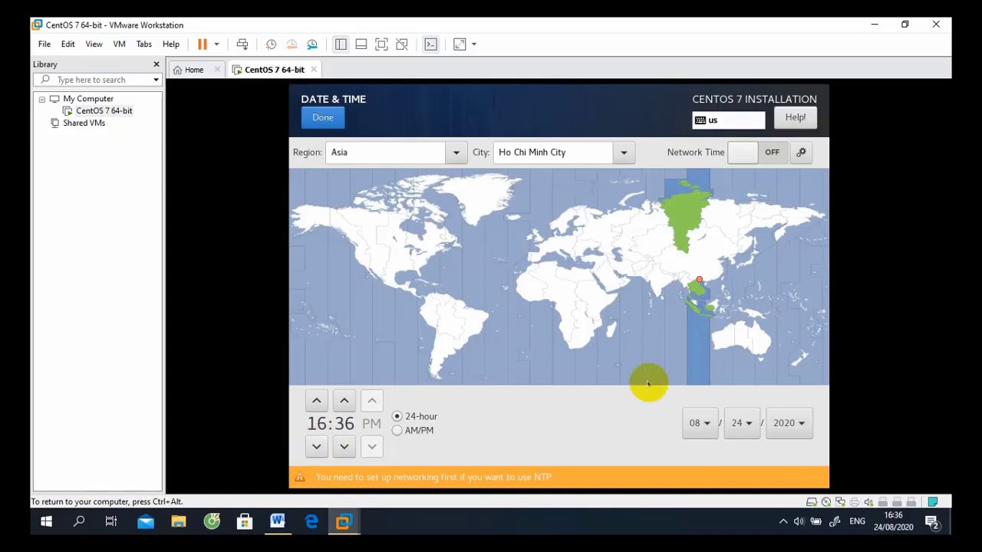
Task: Increase the hour value
Action: point(317,400)
